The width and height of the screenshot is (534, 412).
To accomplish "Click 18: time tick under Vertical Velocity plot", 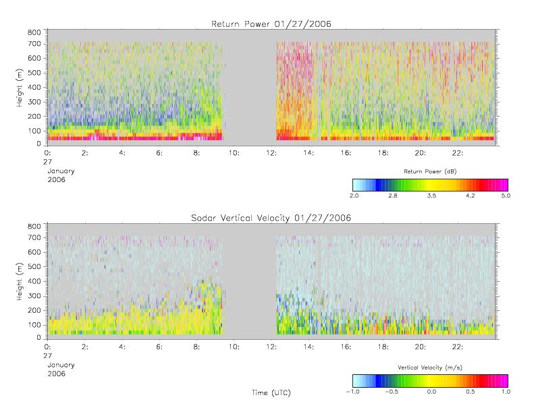I will (x=383, y=347).
